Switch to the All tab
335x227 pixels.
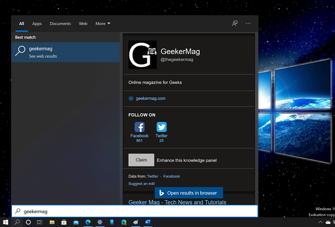click(x=22, y=24)
